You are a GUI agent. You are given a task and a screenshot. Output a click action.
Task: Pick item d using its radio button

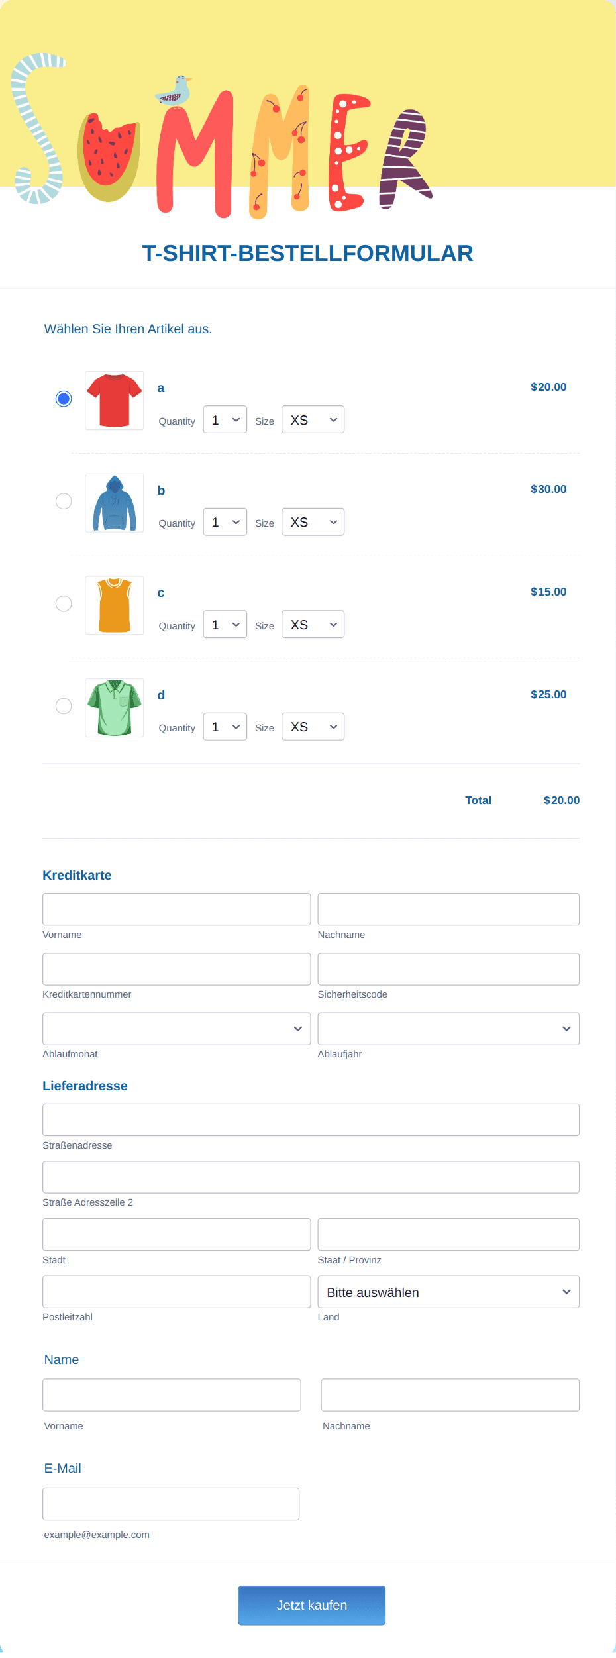click(x=64, y=706)
